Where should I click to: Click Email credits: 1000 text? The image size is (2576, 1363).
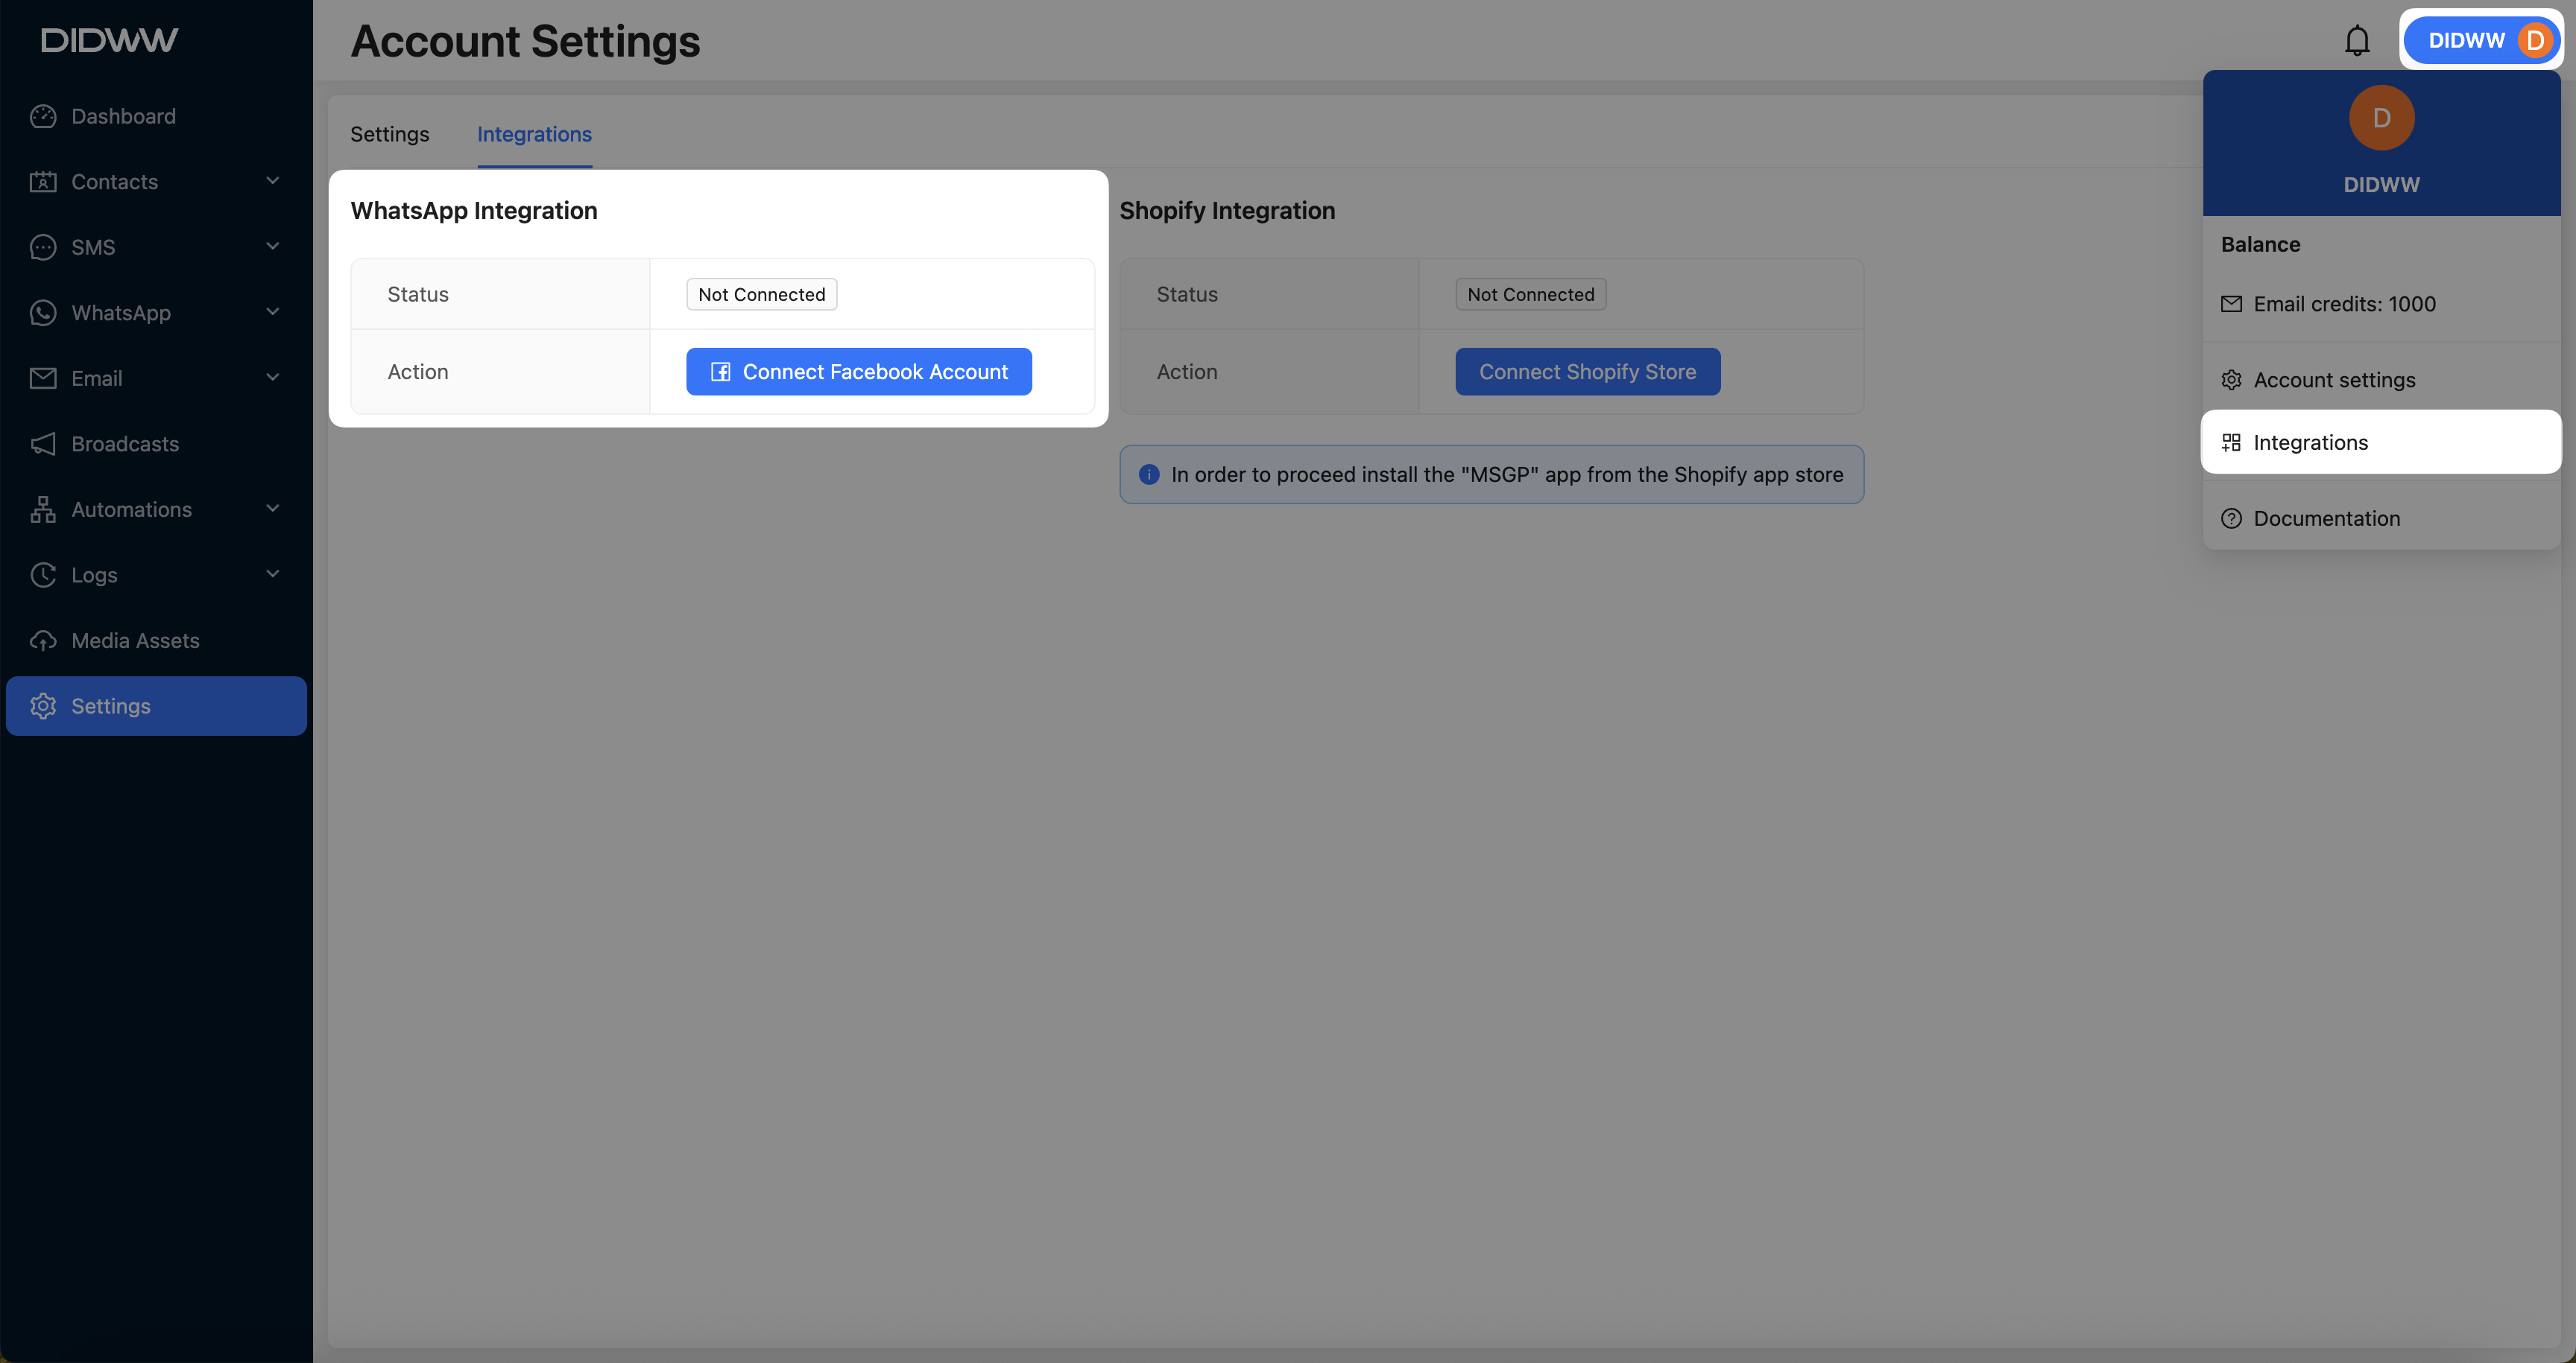click(x=2344, y=304)
